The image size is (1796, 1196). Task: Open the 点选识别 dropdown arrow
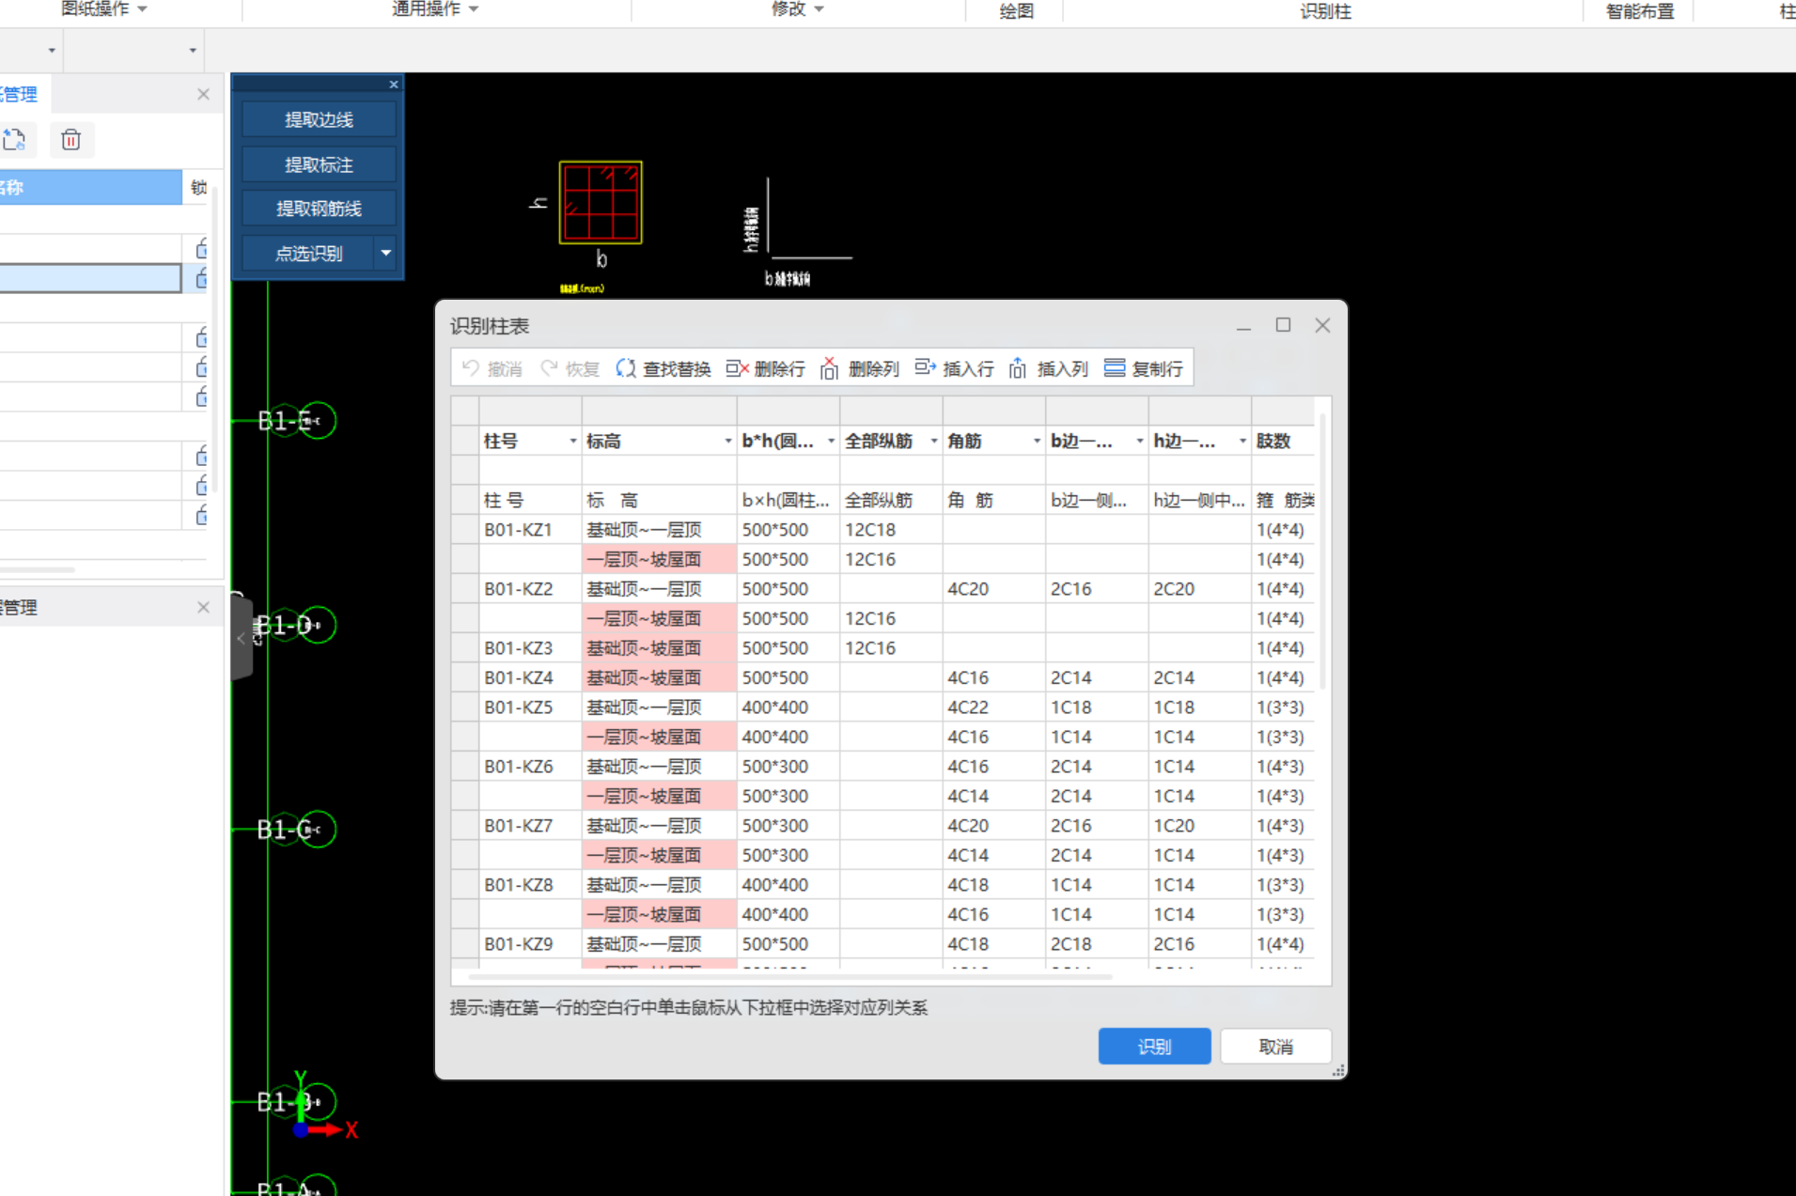point(385,253)
